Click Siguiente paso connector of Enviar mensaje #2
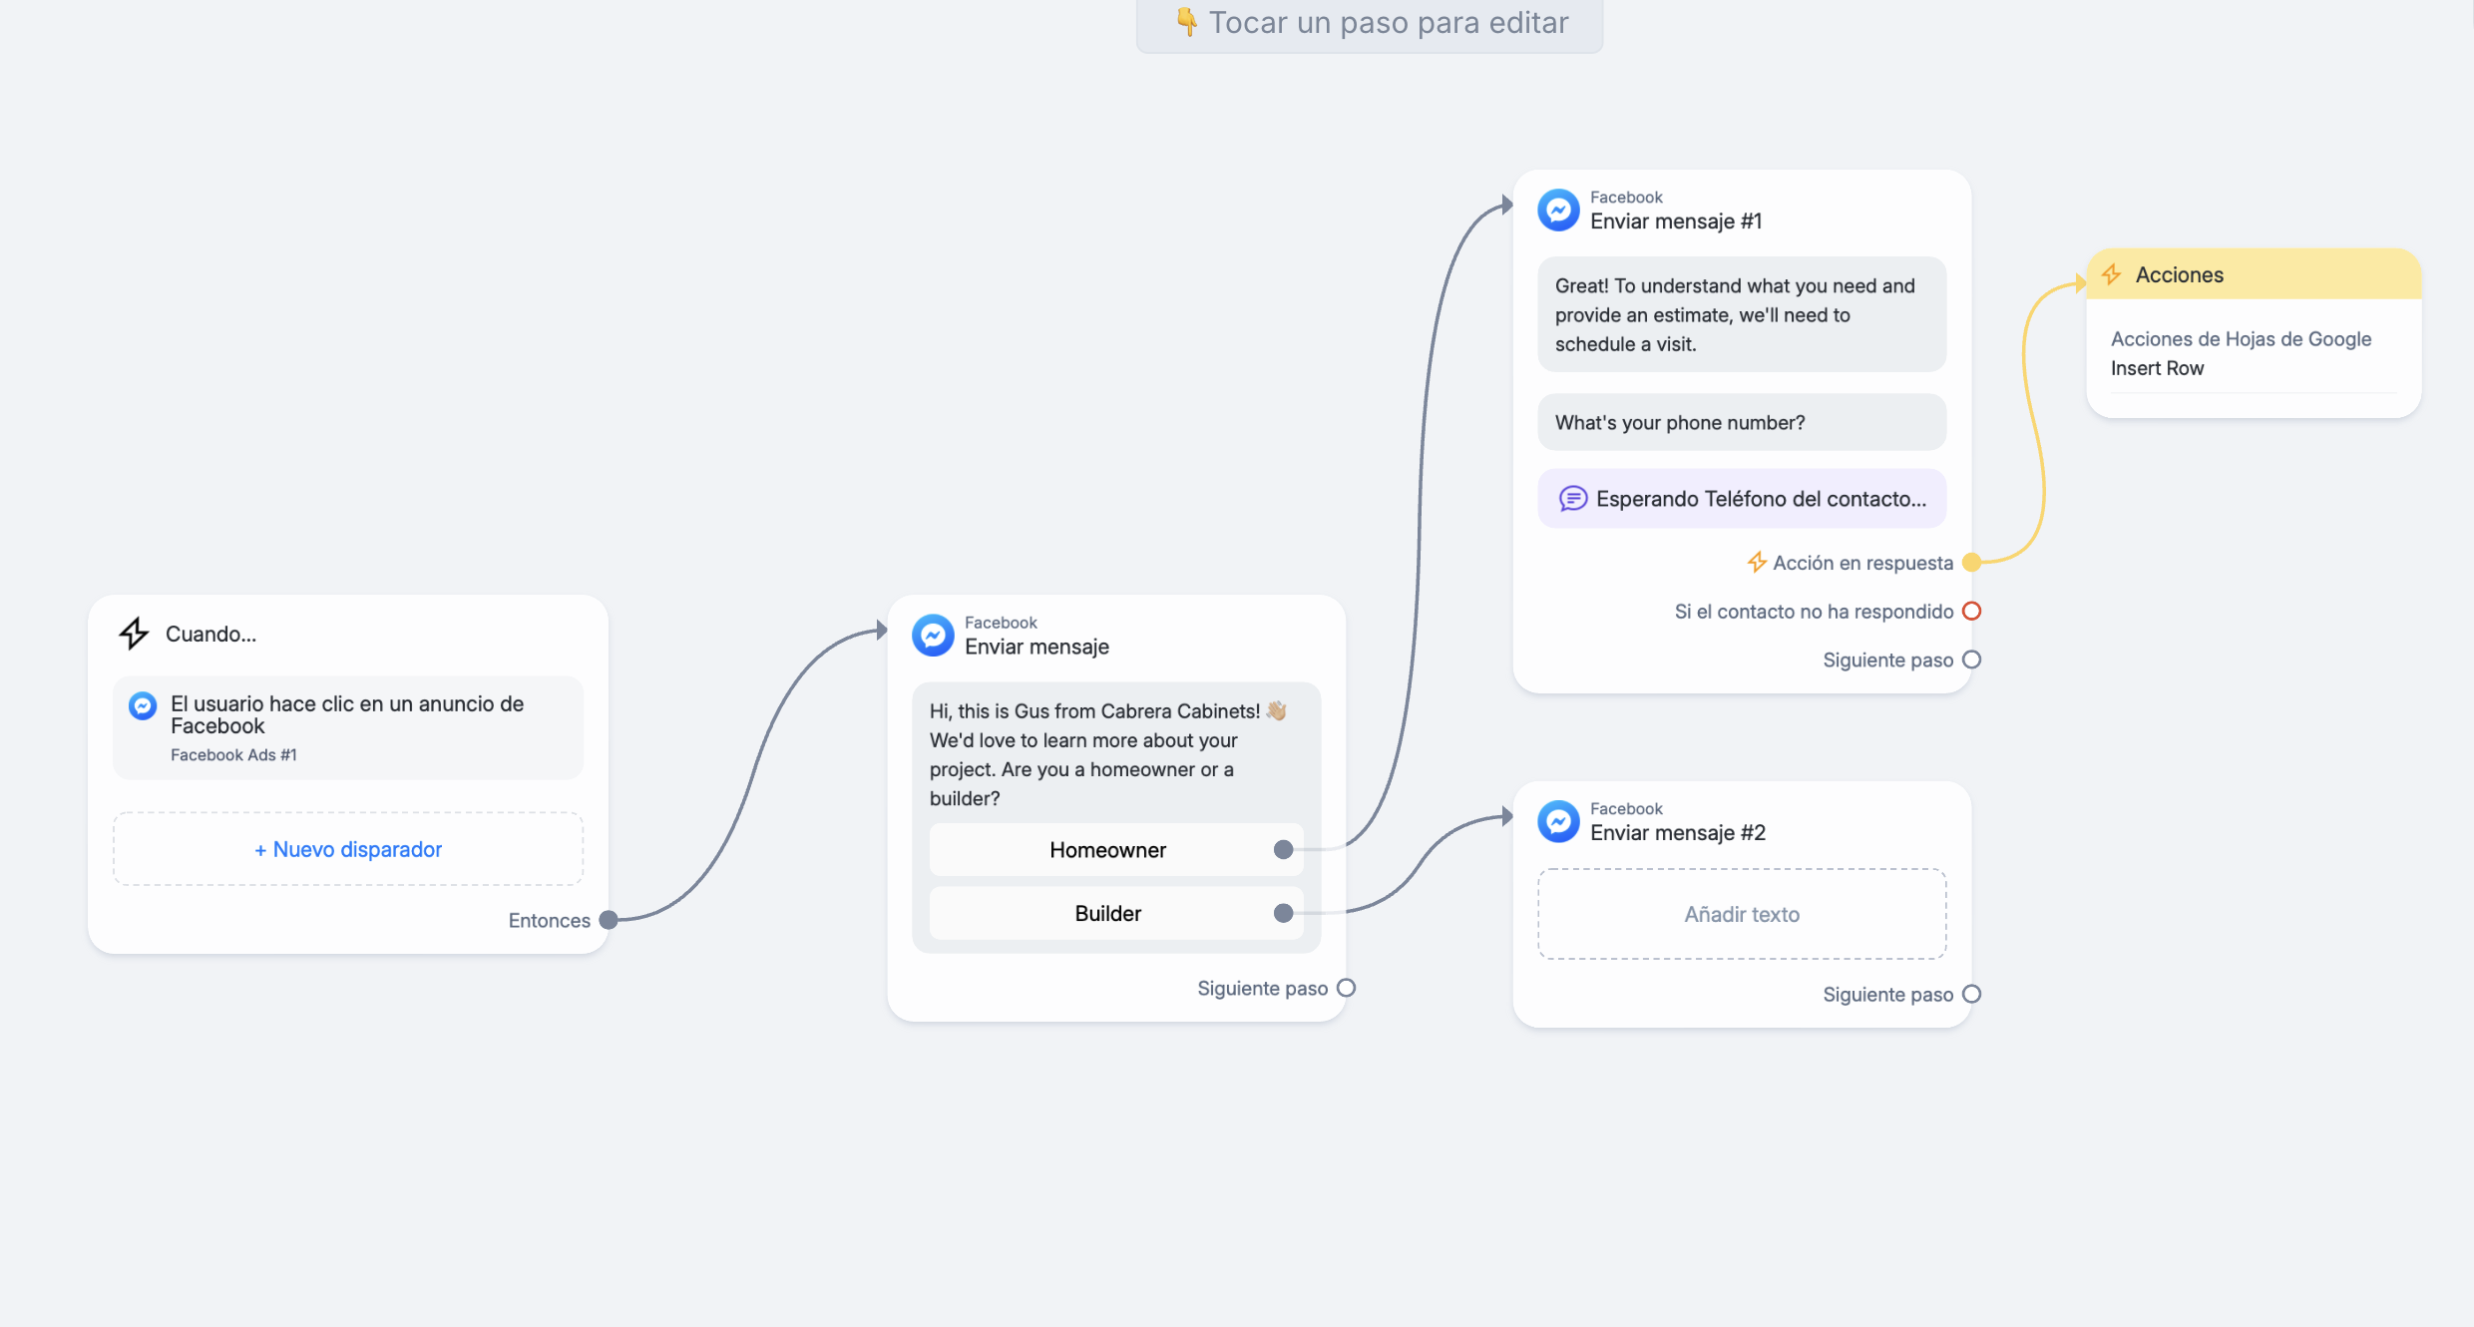Viewport: 2474px width, 1327px height. coord(1971,994)
